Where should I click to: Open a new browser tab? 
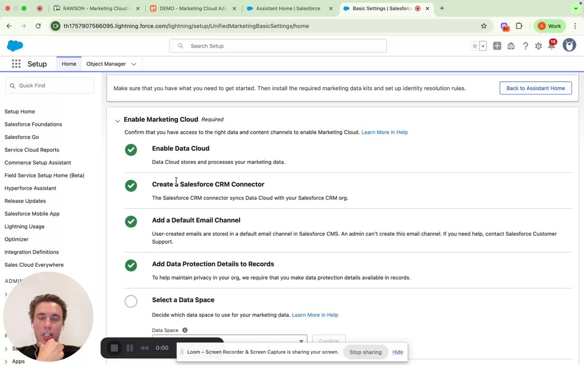(442, 8)
